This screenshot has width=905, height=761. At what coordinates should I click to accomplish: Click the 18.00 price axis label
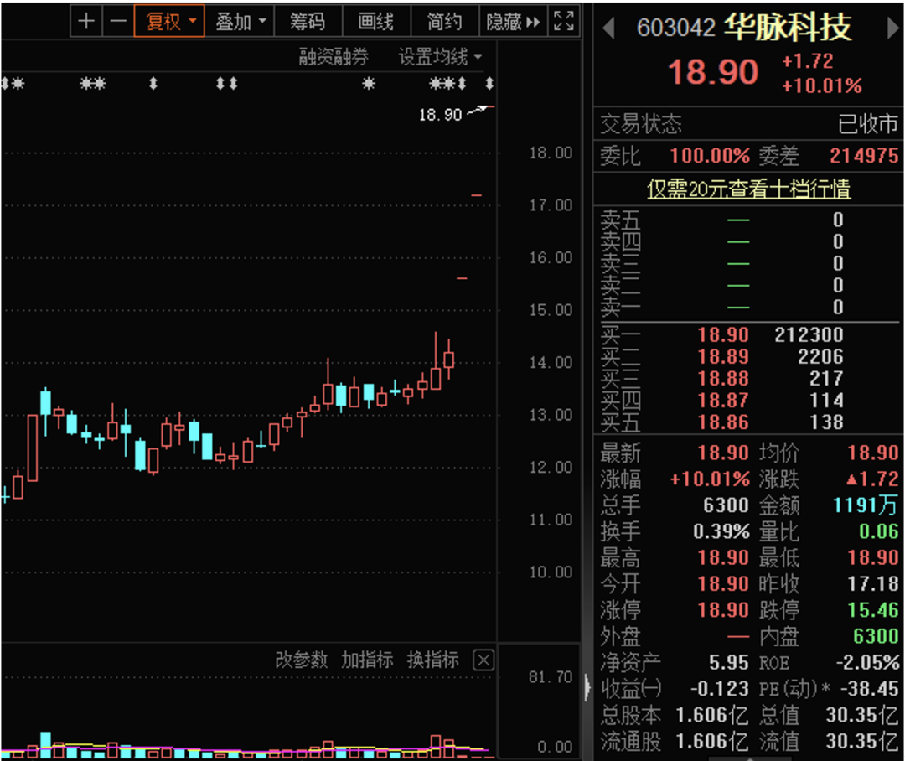point(551,153)
